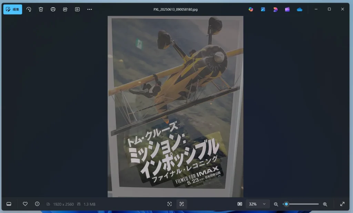Toggle the filmstrip view at bottom left
Viewport: 353px width, 213px height.
pyautogui.click(x=9, y=204)
